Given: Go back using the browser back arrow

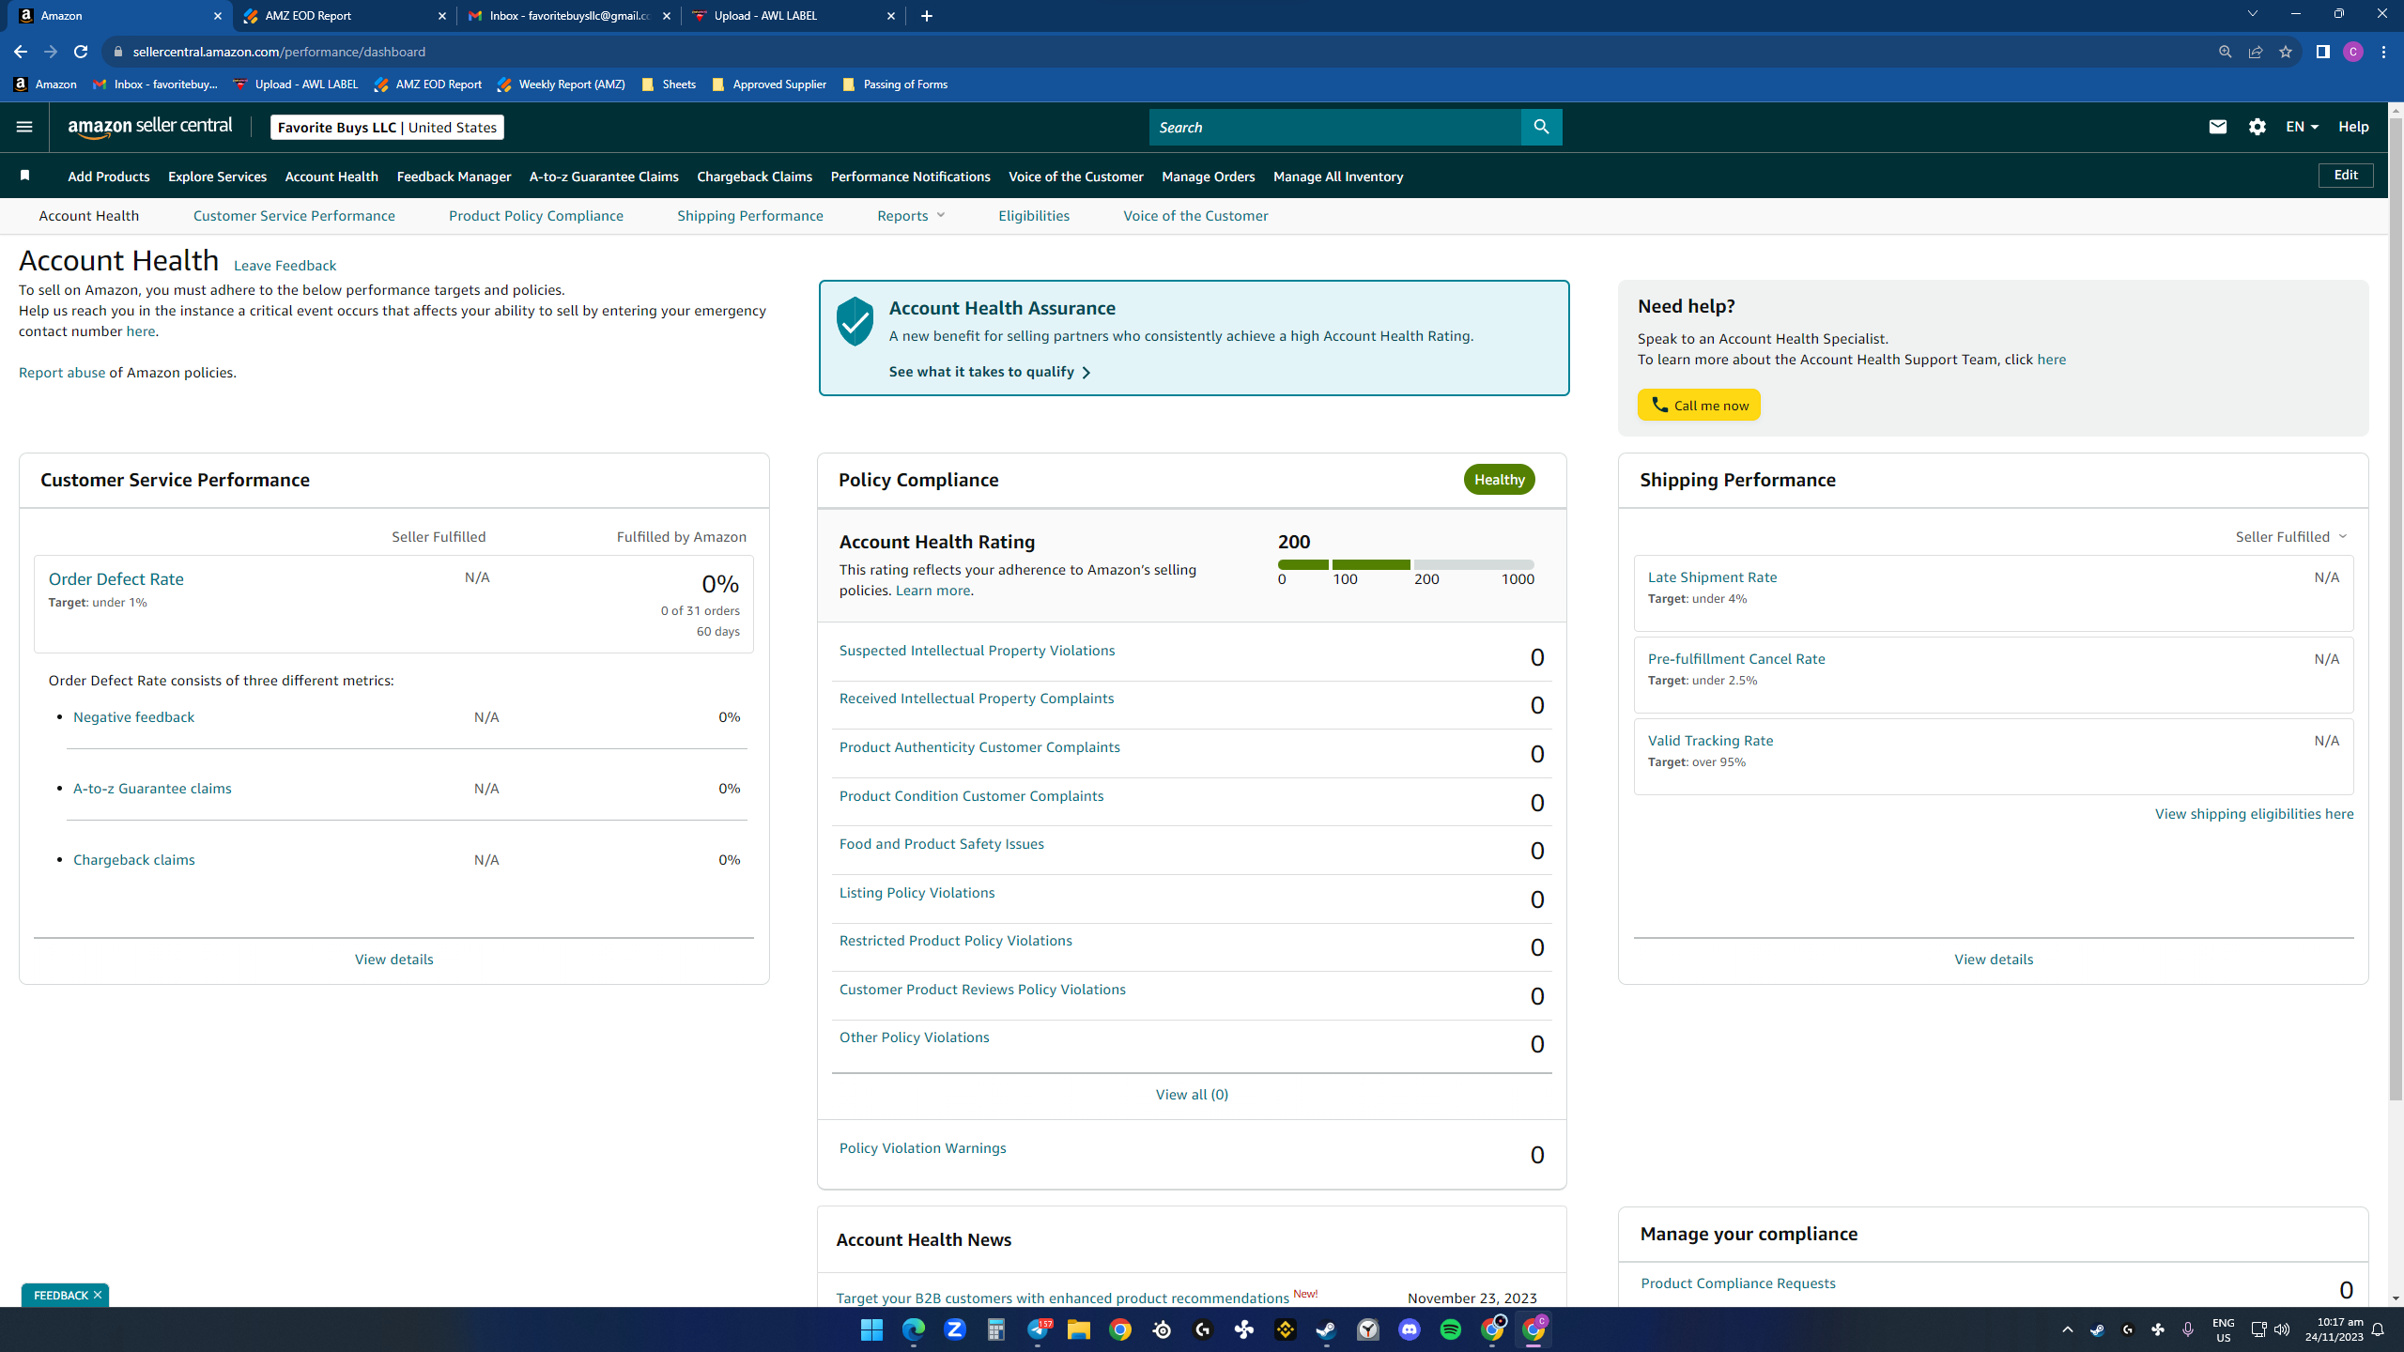Looking at the screenshot, I should tap(21, 52).
